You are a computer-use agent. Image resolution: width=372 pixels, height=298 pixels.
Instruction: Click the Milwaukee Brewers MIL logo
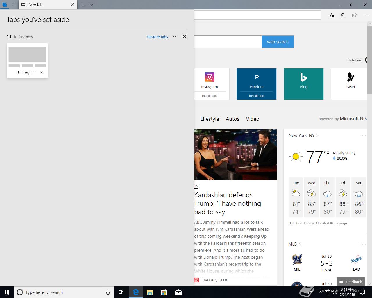297,260
